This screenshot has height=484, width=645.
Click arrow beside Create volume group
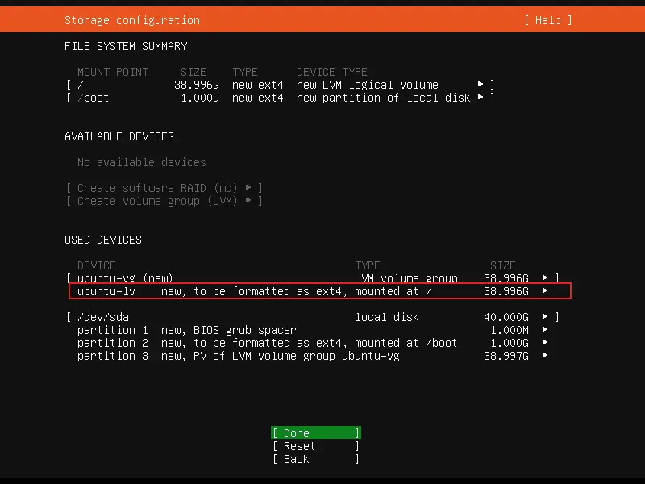point(248,200)
